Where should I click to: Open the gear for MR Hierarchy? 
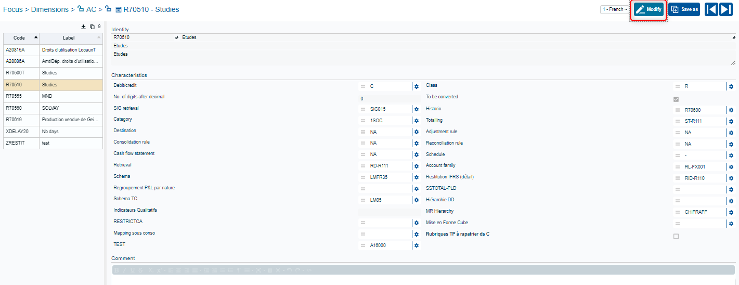pyautogui.click(x=731, y=212)
